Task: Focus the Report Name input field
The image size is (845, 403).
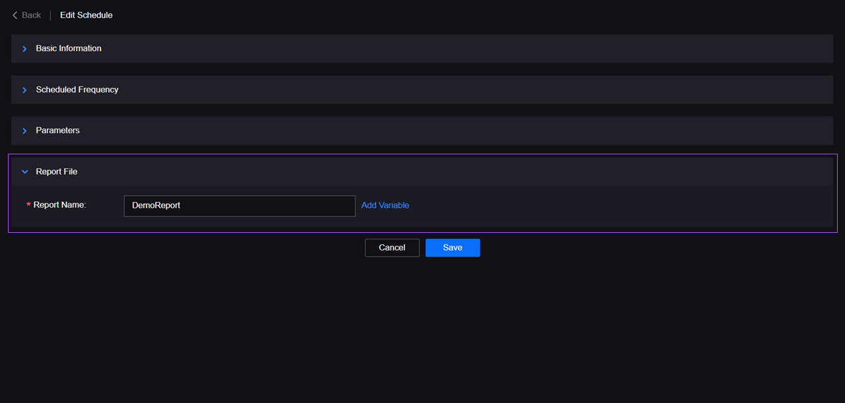Action: pos(239,206)
